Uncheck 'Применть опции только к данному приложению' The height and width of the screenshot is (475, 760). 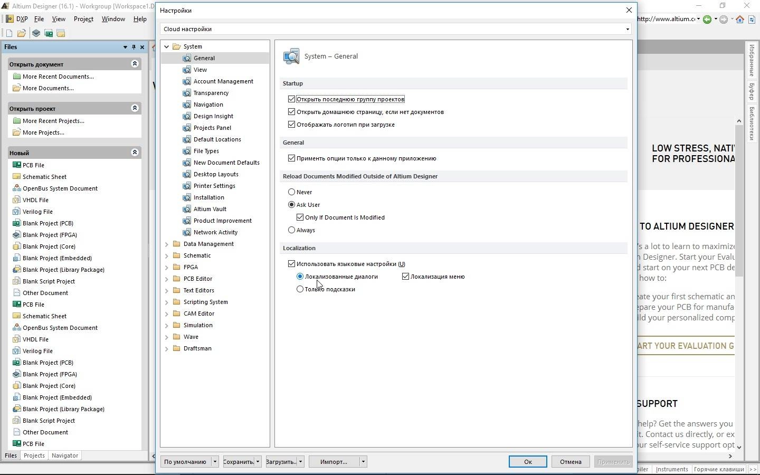291,158
